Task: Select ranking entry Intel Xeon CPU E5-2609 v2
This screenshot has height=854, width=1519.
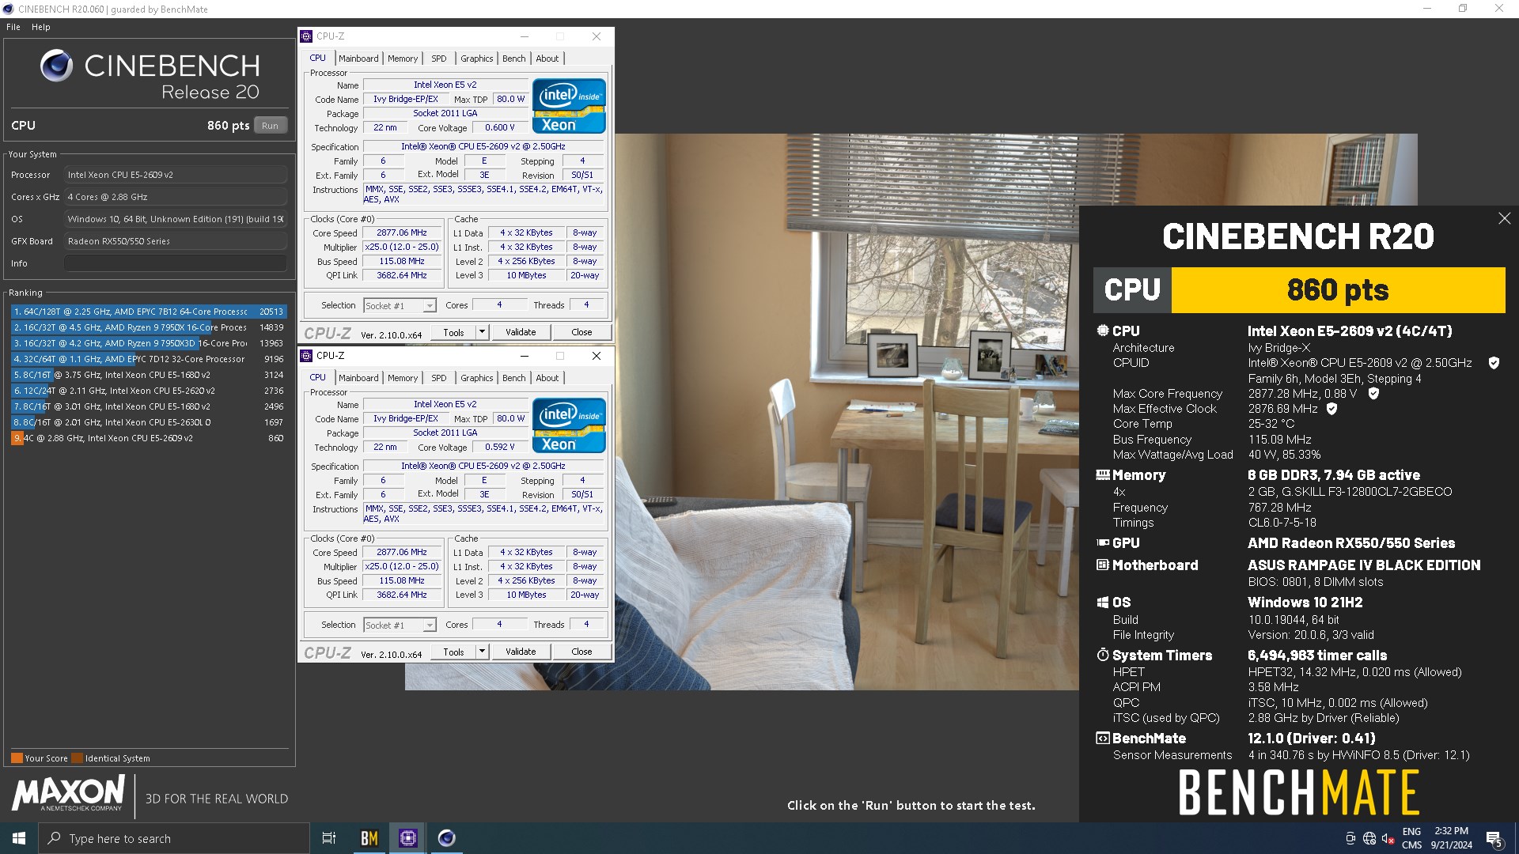Action: (x=149, y=438)
